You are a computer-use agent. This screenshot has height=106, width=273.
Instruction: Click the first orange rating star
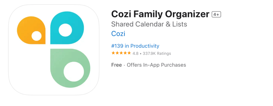(x=113, y=53)
